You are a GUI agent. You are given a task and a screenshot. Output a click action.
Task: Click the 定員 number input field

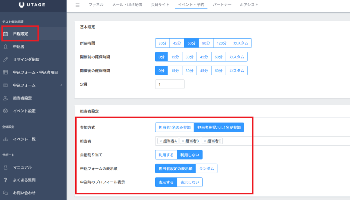tap(170, 84)
